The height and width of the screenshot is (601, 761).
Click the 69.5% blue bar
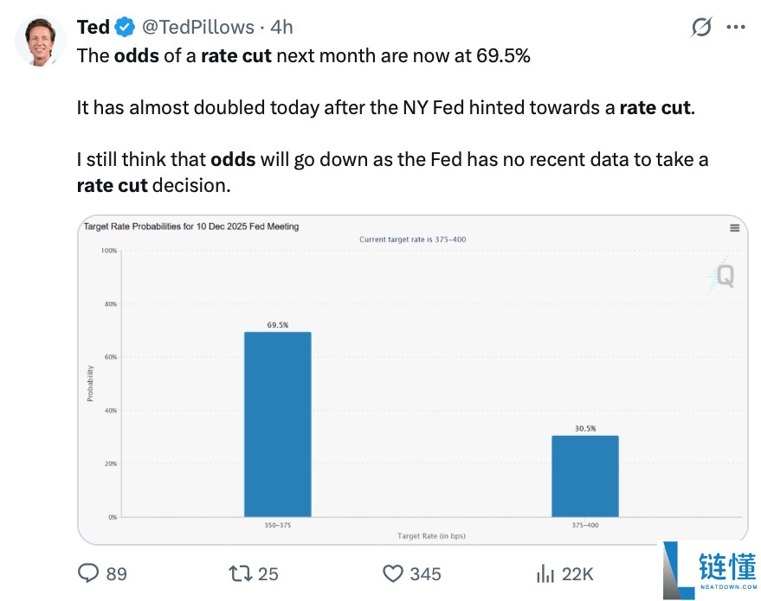click(277, 424)
